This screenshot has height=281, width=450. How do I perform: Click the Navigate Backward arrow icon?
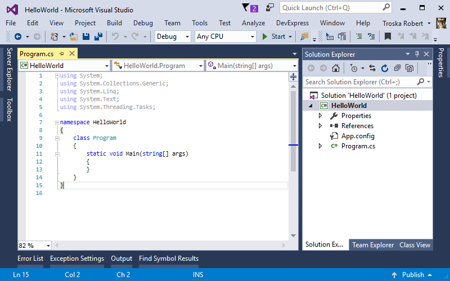pos(18,37)
